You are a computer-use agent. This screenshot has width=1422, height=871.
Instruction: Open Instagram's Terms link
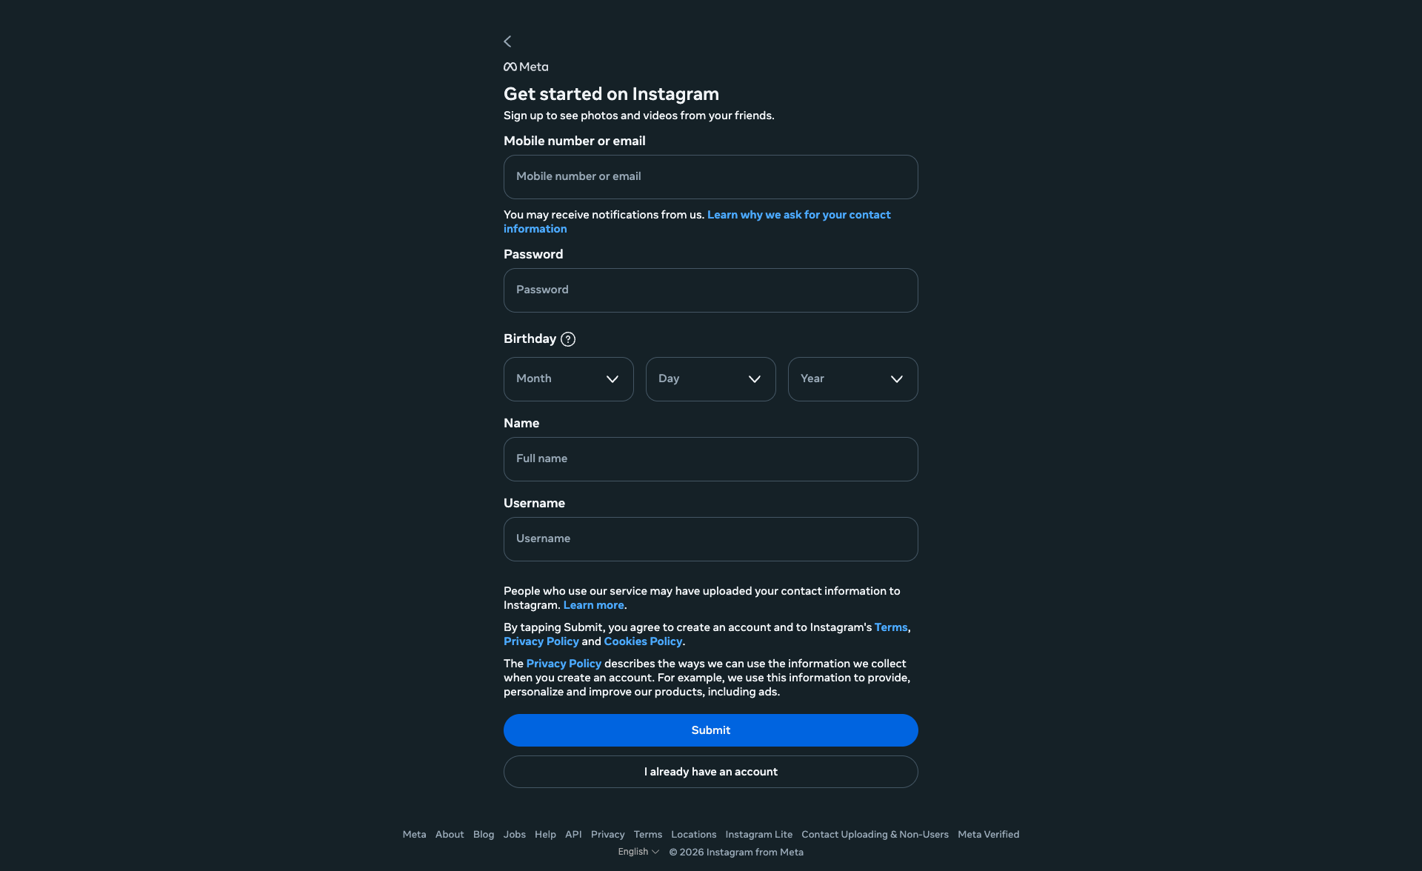(x=890, y=627)
